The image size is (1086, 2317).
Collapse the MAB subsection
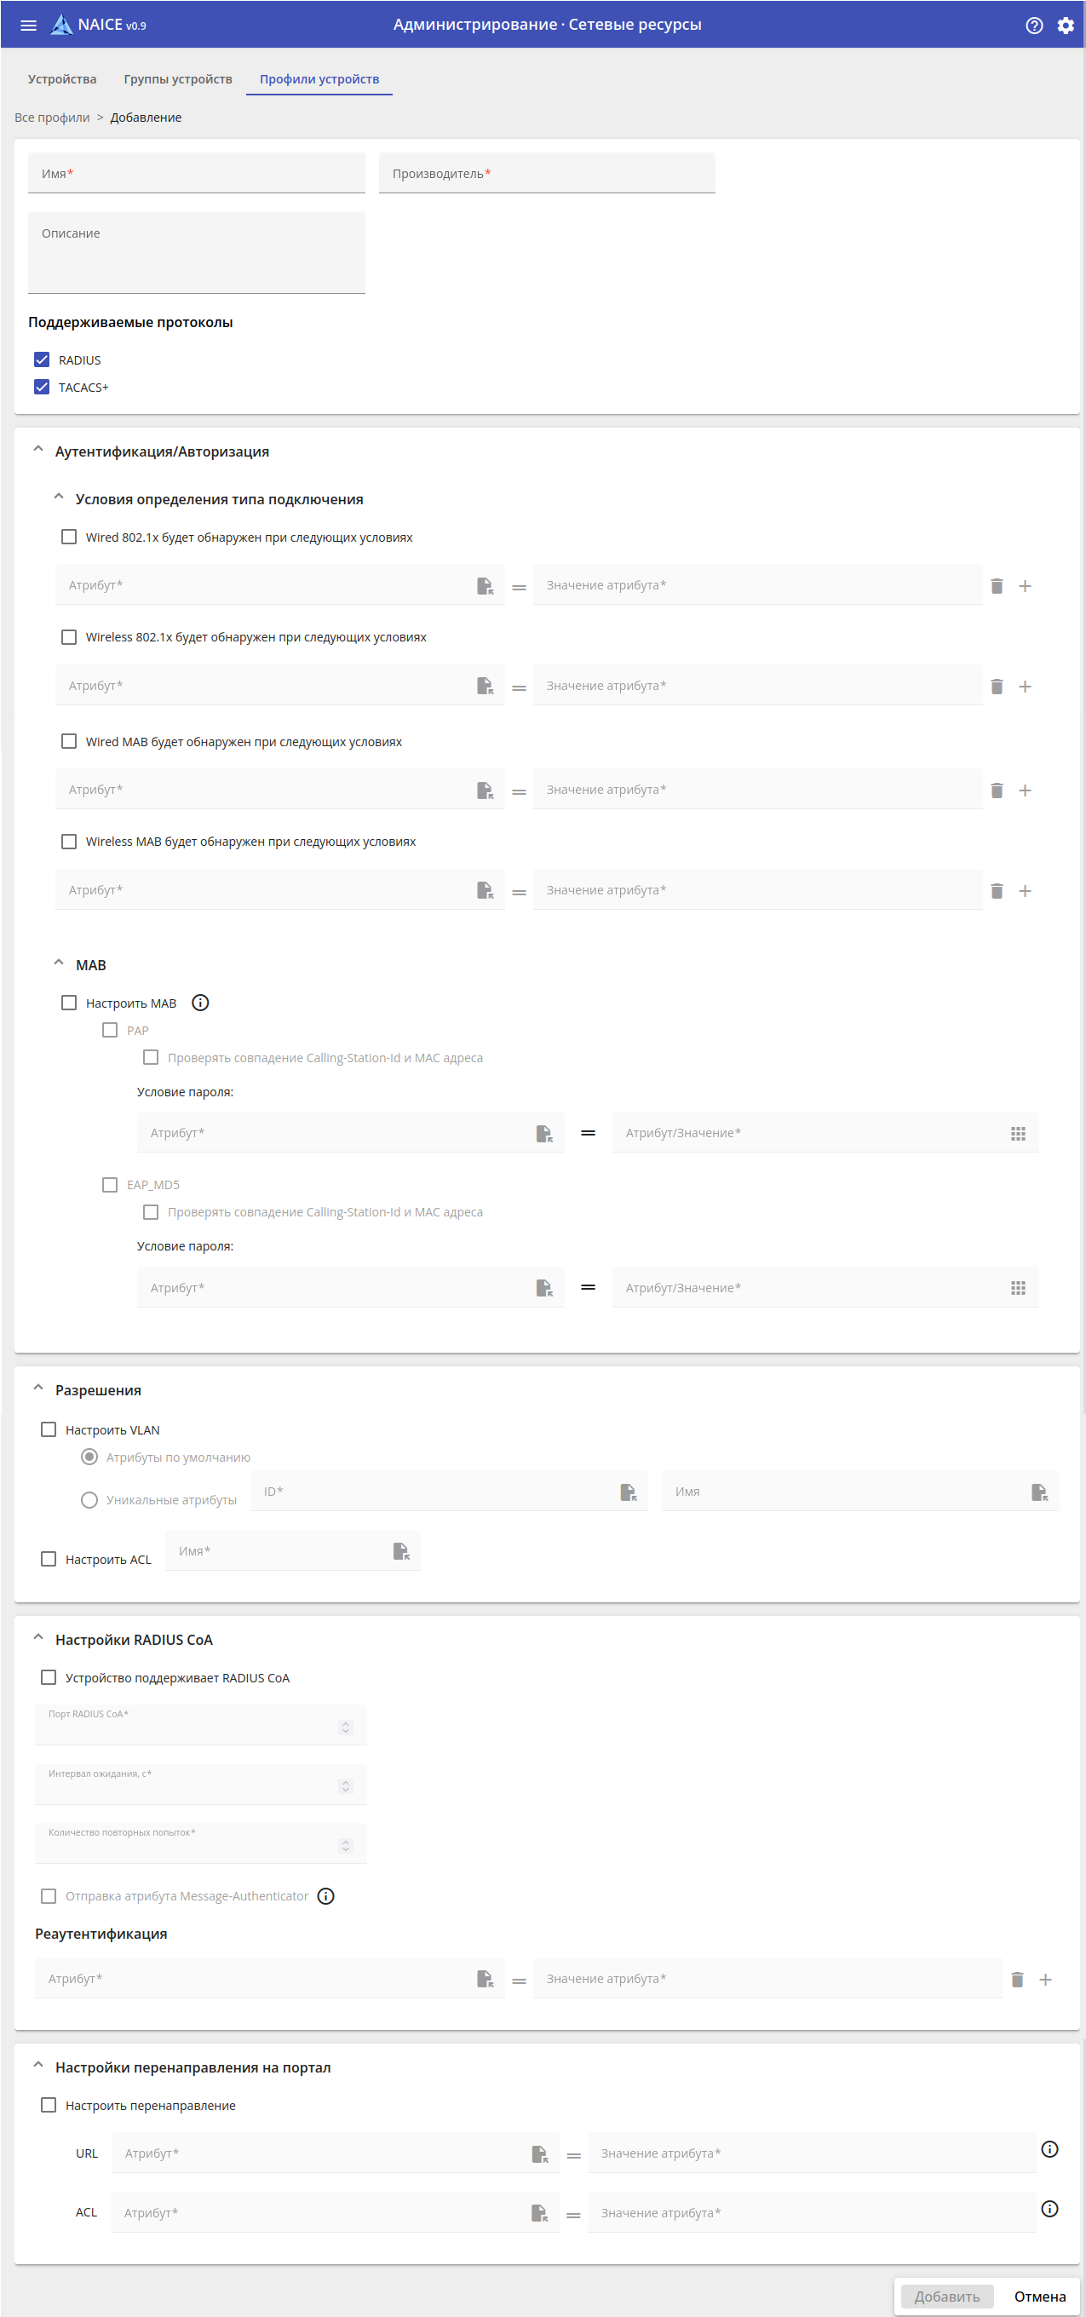[x=59, y=963]
